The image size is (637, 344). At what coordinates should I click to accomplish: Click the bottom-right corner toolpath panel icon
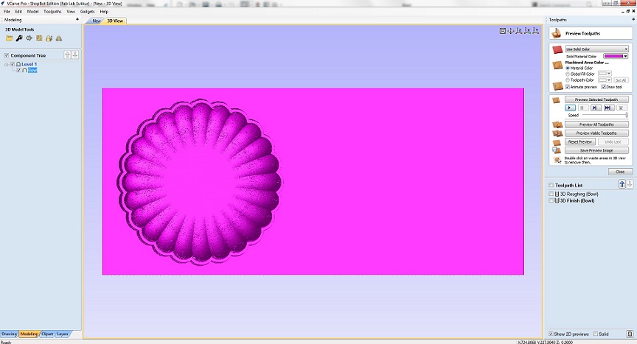coord(630,334)
